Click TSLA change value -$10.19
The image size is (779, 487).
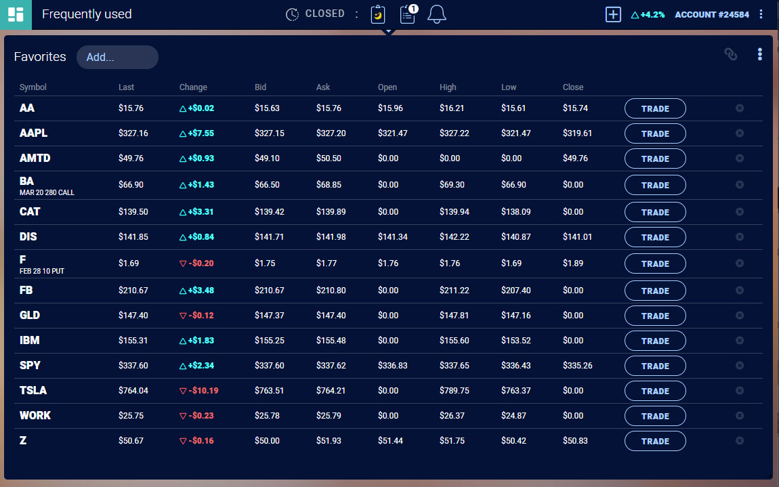point(198,391)
